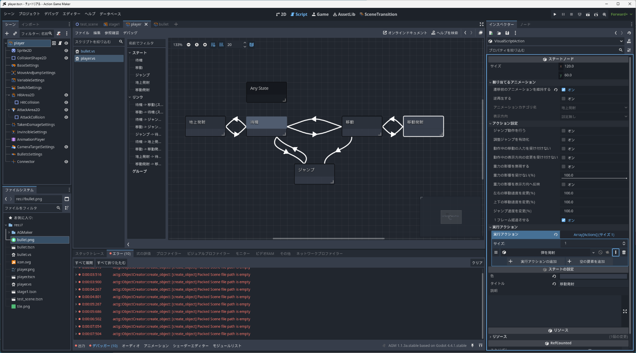Delete the 弾を発射 action entry
This screenshot has width=636, height=353.
pos(624,252)
